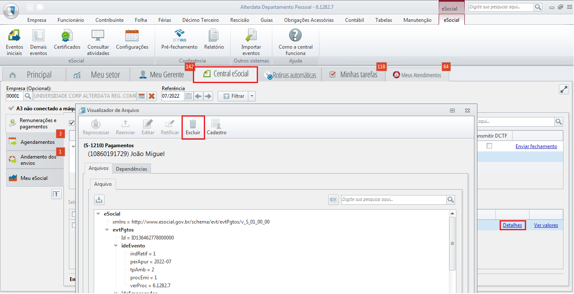This screenshot has height=294, width=574.
Task: Open the Obrigações Acessórias menu
Action: pyautogui.click(x=309, y=20)
